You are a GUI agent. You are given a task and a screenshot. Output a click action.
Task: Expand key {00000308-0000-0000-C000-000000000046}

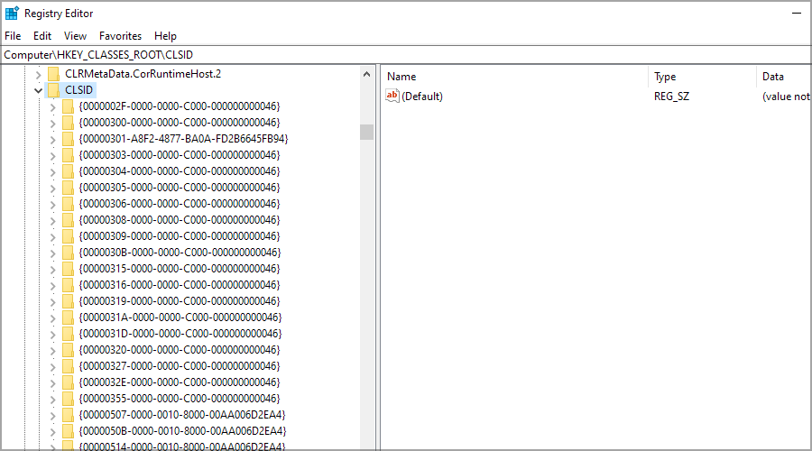52,220
